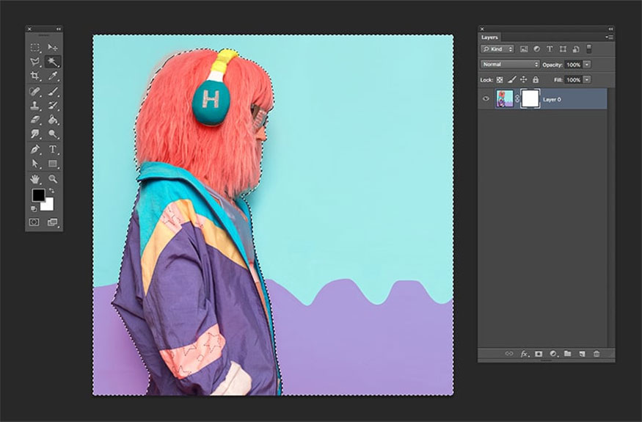
Task: Select the Crop tool
Action: coord(34,76)
